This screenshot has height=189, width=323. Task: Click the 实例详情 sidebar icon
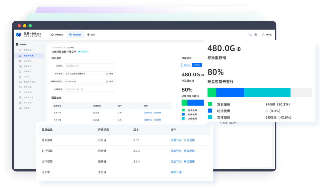click(x=20, y=50)
